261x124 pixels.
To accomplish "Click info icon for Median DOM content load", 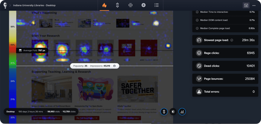I will (x=197, y=20).
